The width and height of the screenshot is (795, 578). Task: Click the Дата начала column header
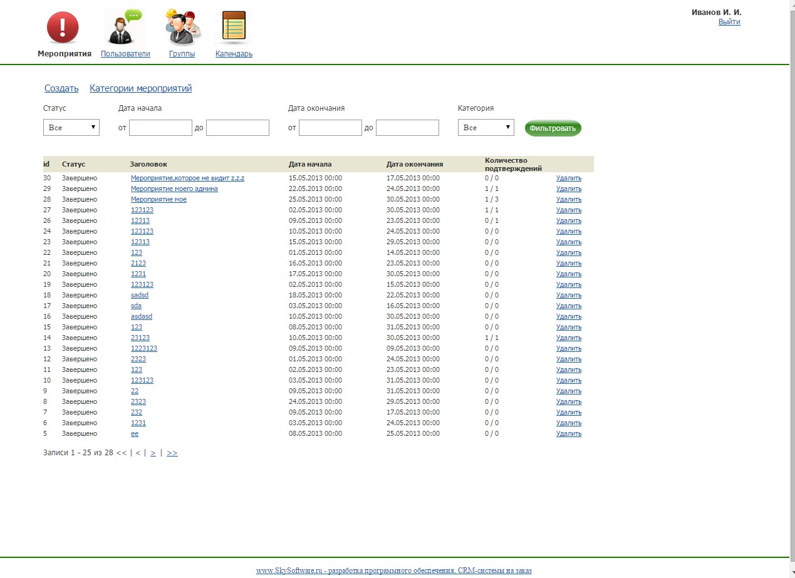310,164
